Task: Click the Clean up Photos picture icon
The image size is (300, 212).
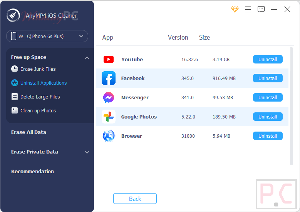Action: [x=15, y=110]
